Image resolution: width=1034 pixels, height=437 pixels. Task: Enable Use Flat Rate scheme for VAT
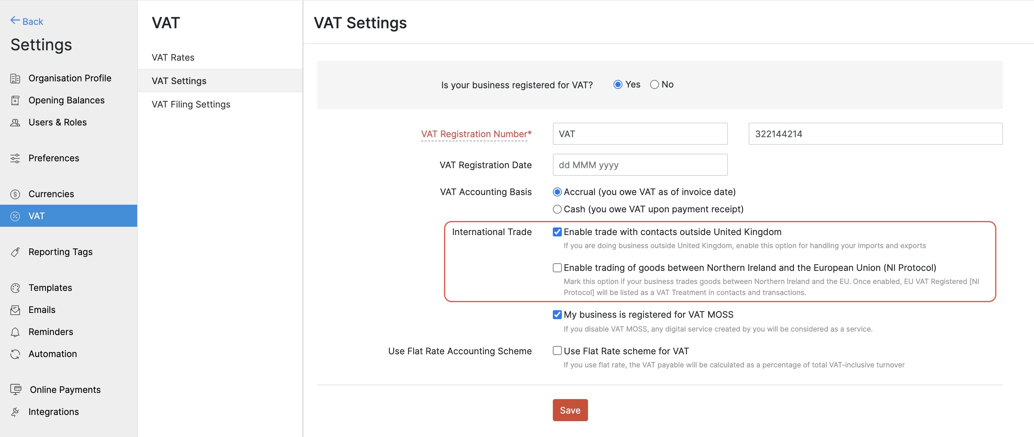coord(557,351)
